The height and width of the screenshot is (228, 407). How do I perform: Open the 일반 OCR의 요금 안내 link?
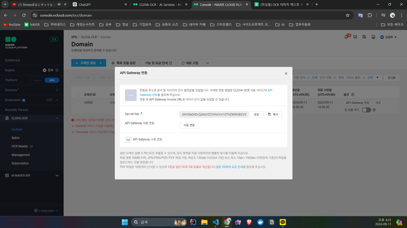click(x=229, y=167)
